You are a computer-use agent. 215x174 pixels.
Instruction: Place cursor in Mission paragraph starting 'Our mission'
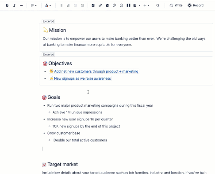[x=124, y=39]
